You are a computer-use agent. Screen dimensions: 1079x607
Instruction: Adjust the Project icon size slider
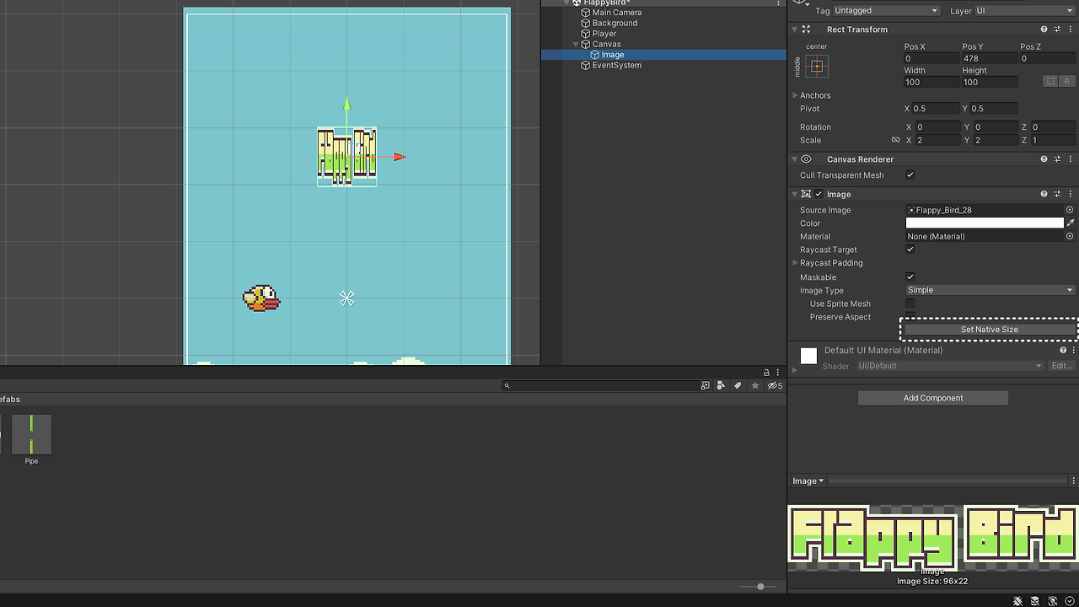(x=760, y=587)
